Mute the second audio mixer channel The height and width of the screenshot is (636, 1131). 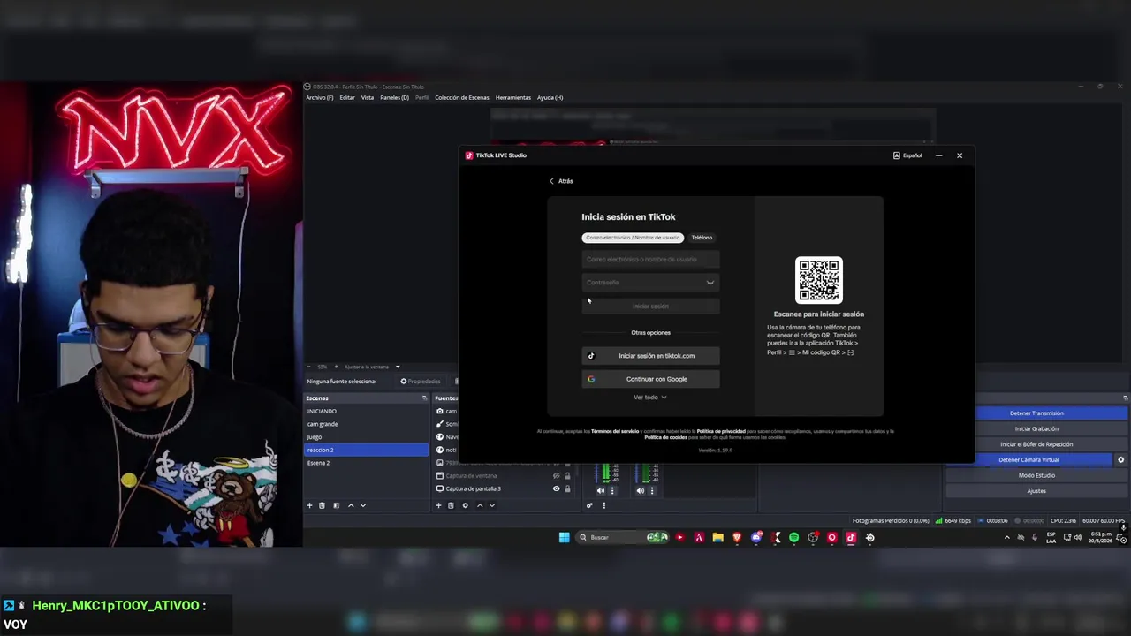point(640,490)
